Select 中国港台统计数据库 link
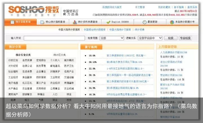 pyautogui.click(x=95, y=30)
